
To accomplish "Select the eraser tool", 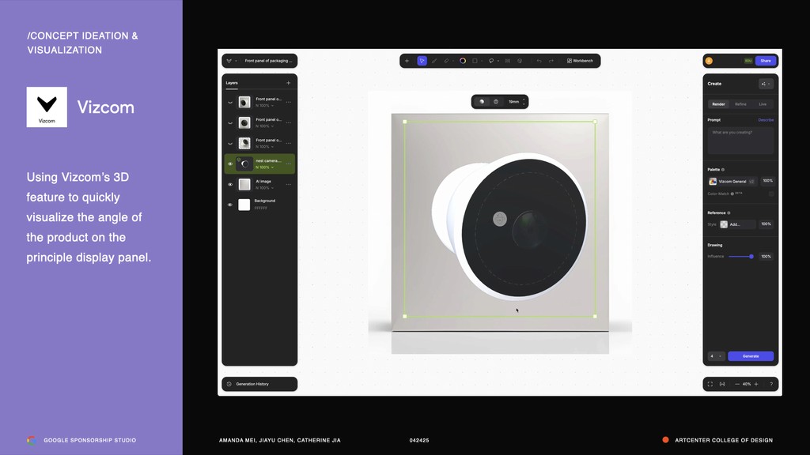I will tap(446, 61).
